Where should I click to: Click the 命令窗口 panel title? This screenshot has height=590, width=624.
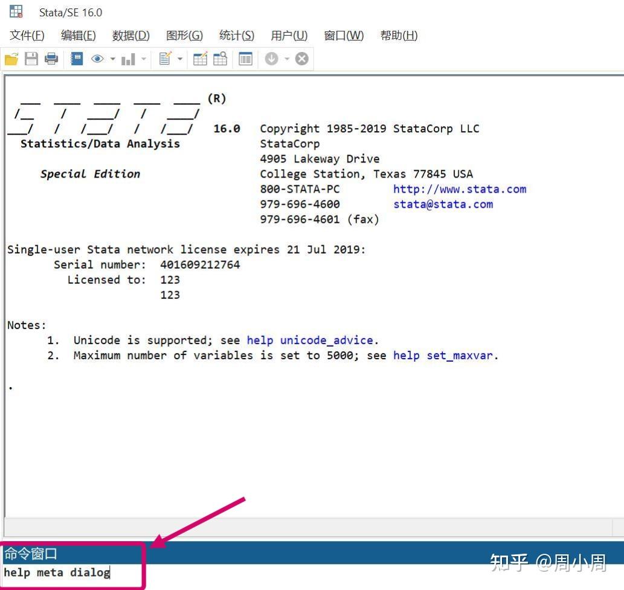coord(30,553)
